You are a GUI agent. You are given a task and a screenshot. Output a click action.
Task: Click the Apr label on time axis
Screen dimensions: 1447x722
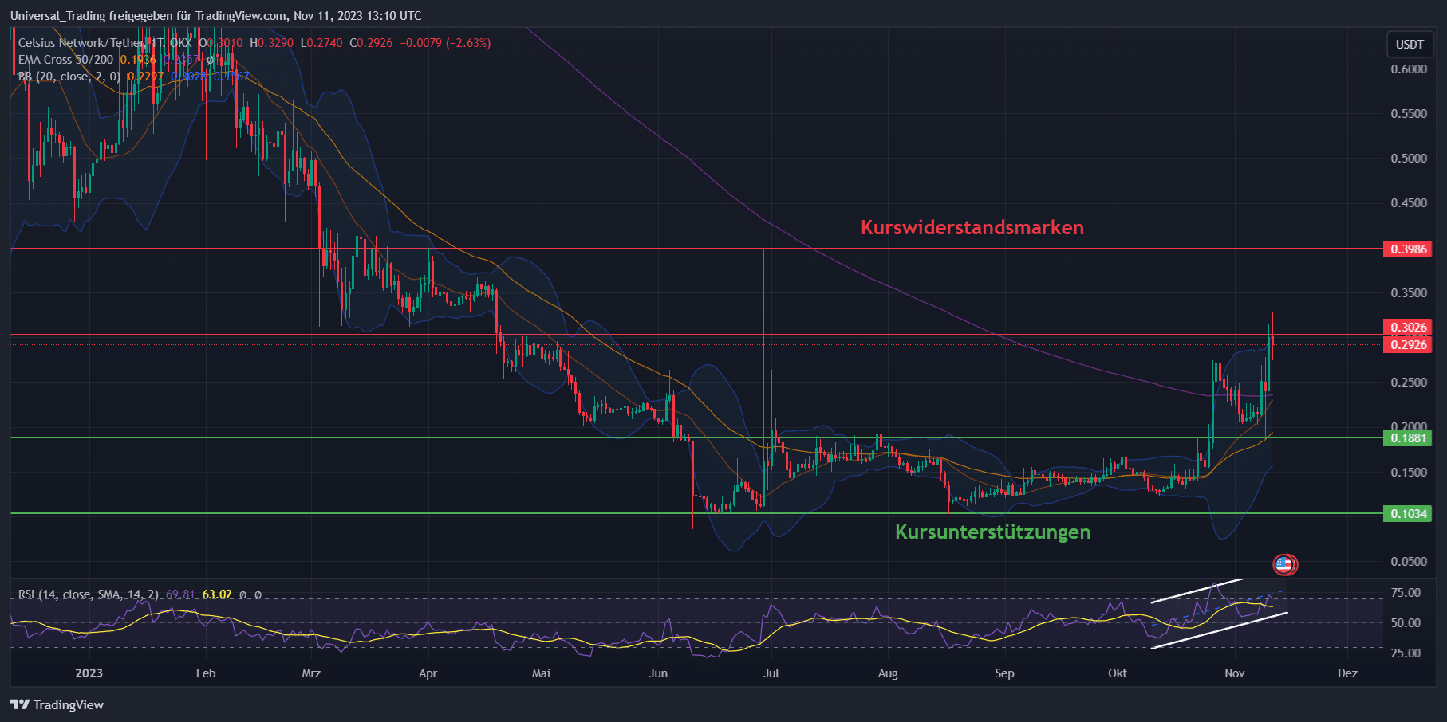tap(428, 673)
